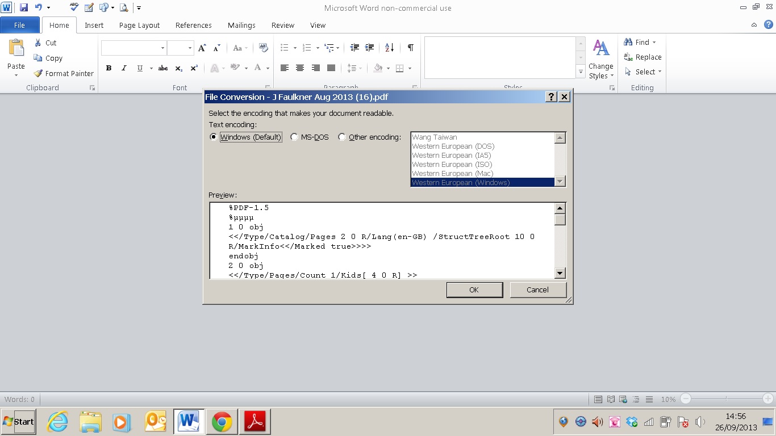Select Western European (DOS) encoding
The height and width of the screenshot is (436, 776).
tap(482, 146)
